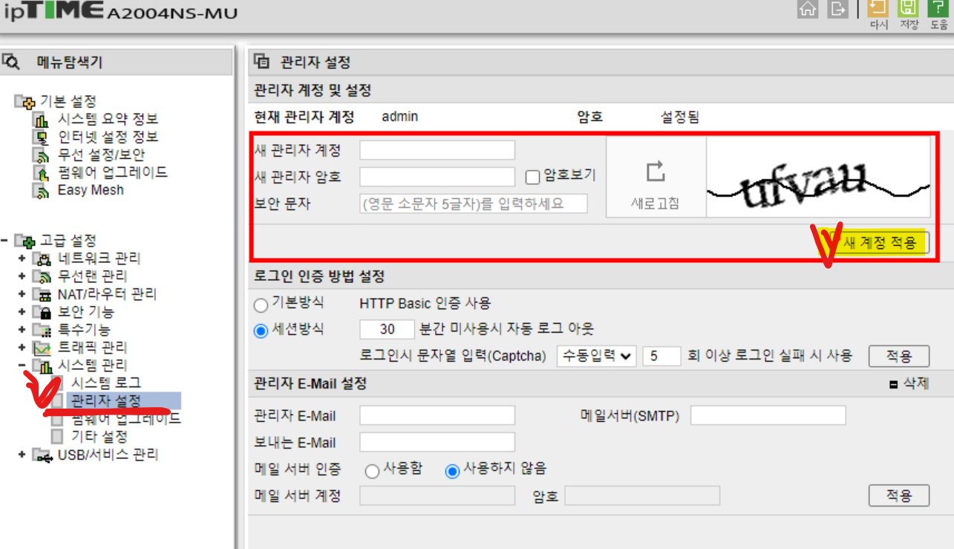Select the 기본방식 radio button
The height and width of the screenshot is (549, 954).
[261, 305]
